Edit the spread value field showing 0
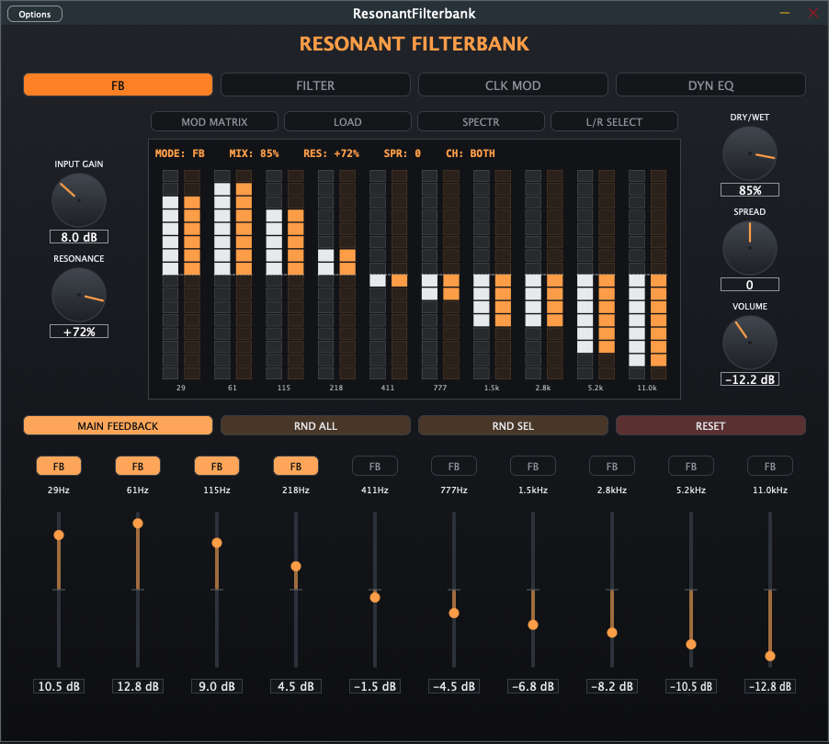Screen dimensions: 829x744 point(750,285)
